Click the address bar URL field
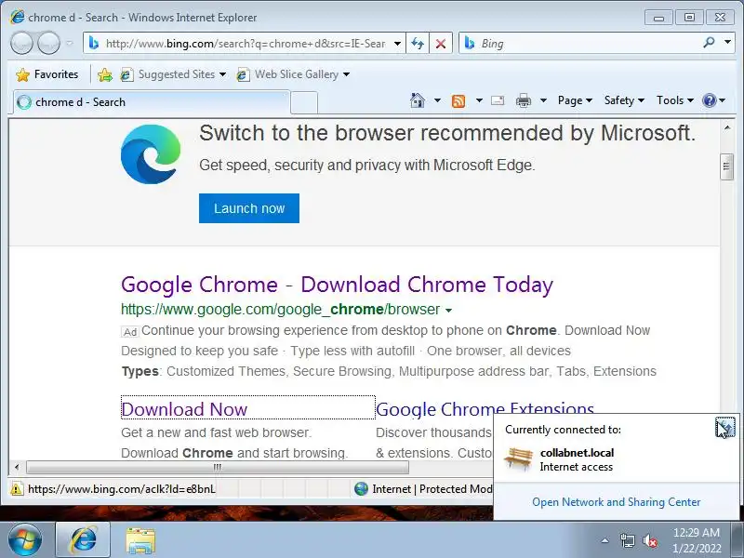The height and width of the screenshot is (558, 744). tap(245, 44)
